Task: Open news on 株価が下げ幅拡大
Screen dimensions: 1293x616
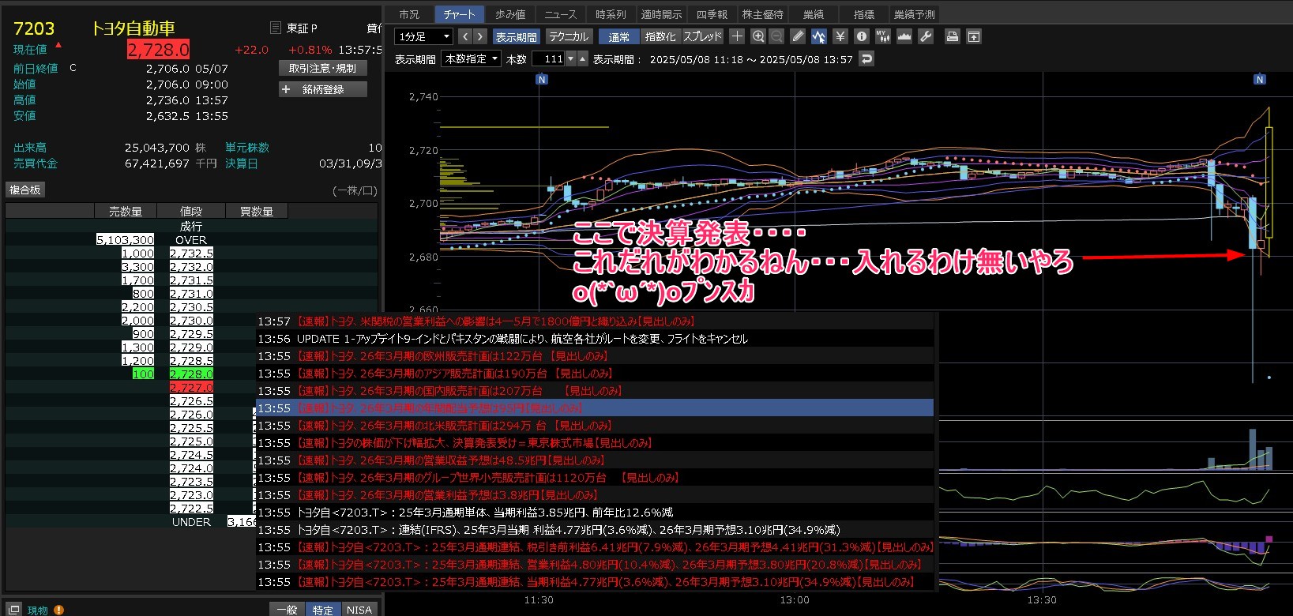Action: (x=595, y=443)
